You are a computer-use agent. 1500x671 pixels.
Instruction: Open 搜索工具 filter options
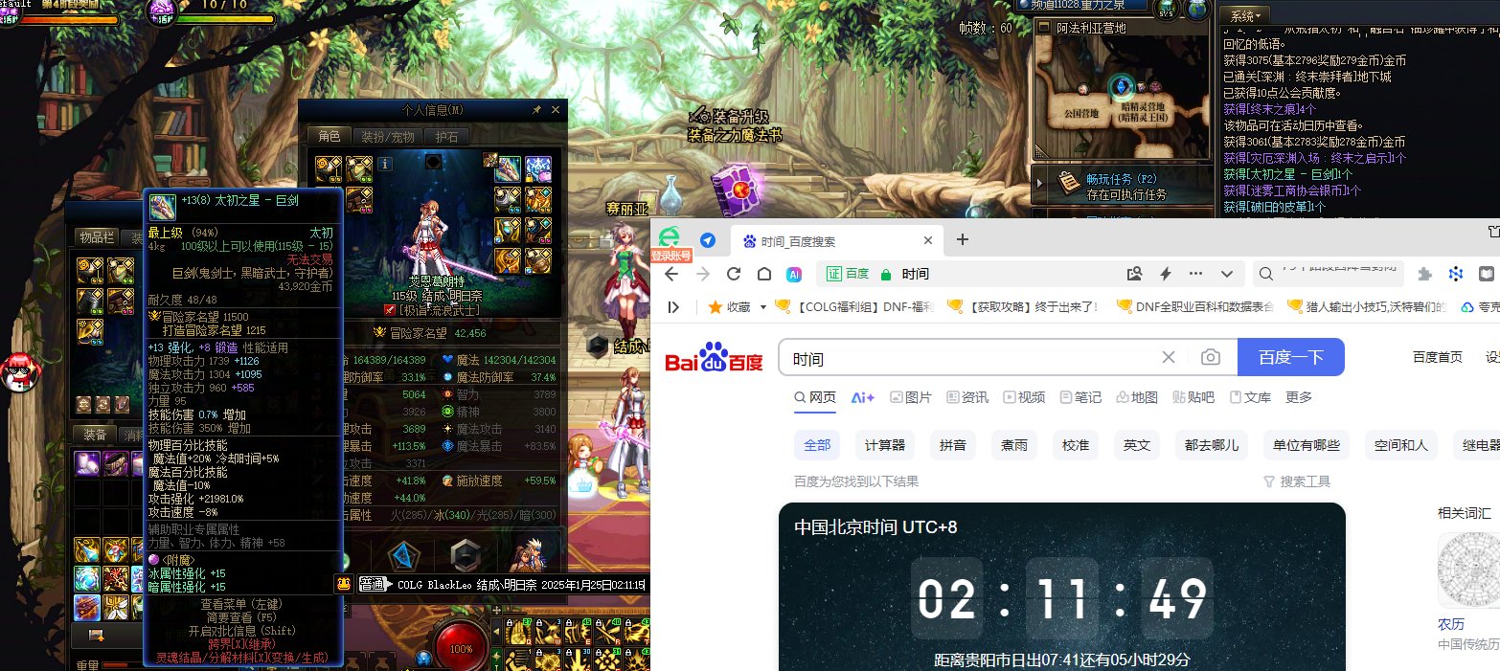coord(1297,481)
